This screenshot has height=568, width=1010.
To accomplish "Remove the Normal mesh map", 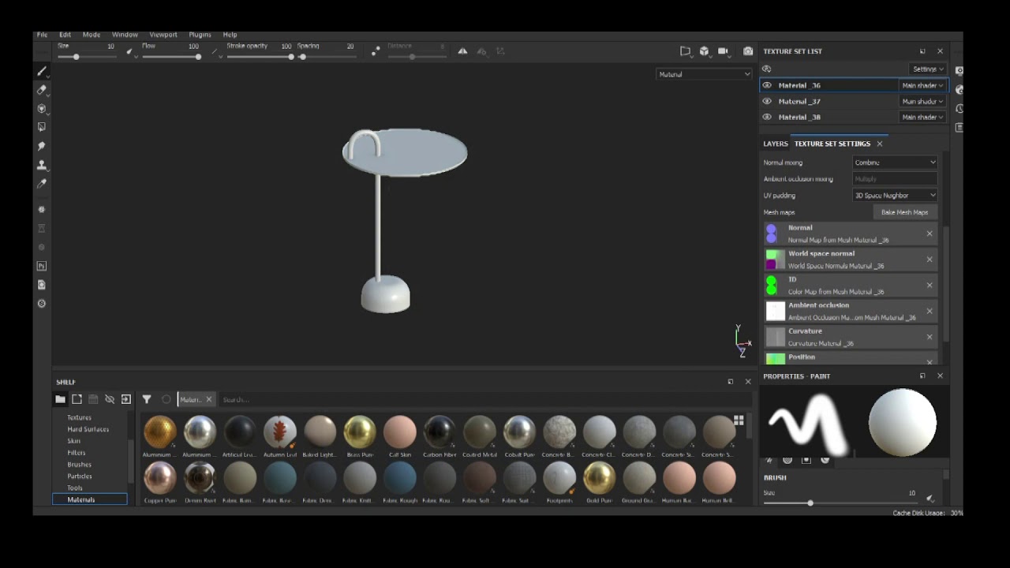I will [930, 234].
